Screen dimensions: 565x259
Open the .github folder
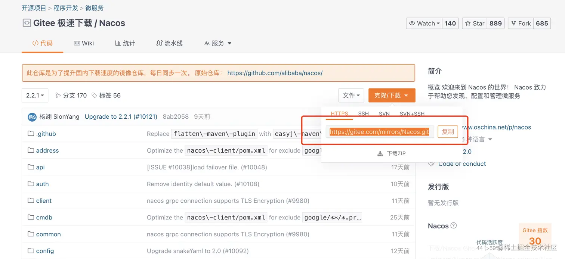(x=46, y=134)
